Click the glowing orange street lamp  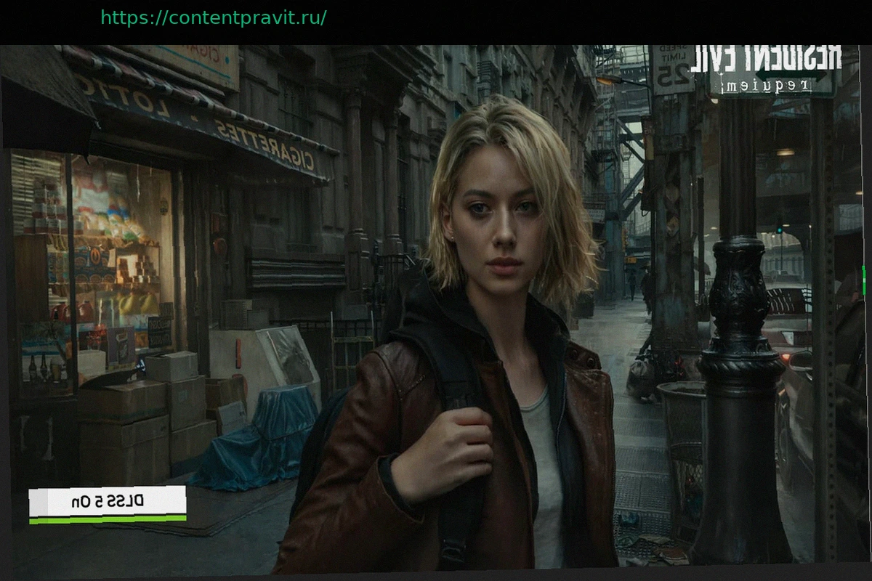[x=605, y=81]
